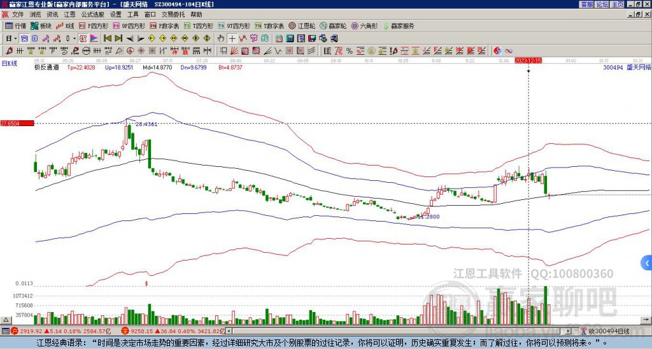Screen dimensions: 652x349
Task: Open the 帮助 menu
Action: click(x=196, y=15)
